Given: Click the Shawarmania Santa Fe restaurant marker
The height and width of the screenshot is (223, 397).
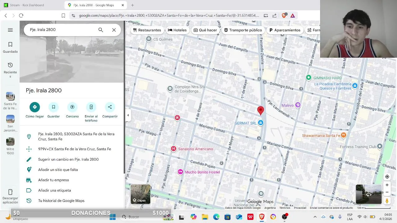Looking at the screenshot, I should pyautogui.click(x=343, y=135).
